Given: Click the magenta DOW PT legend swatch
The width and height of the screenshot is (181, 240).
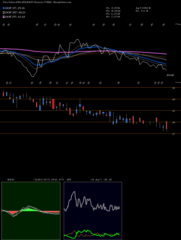Looking at the screenshot, I should coord(4,17).
